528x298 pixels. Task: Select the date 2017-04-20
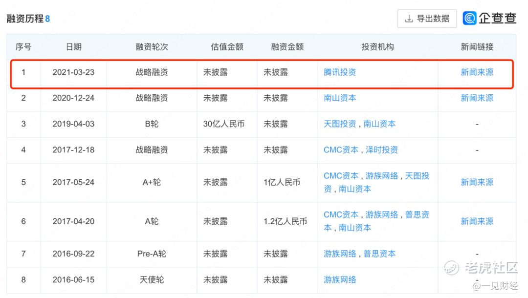(x=73, y=221)
